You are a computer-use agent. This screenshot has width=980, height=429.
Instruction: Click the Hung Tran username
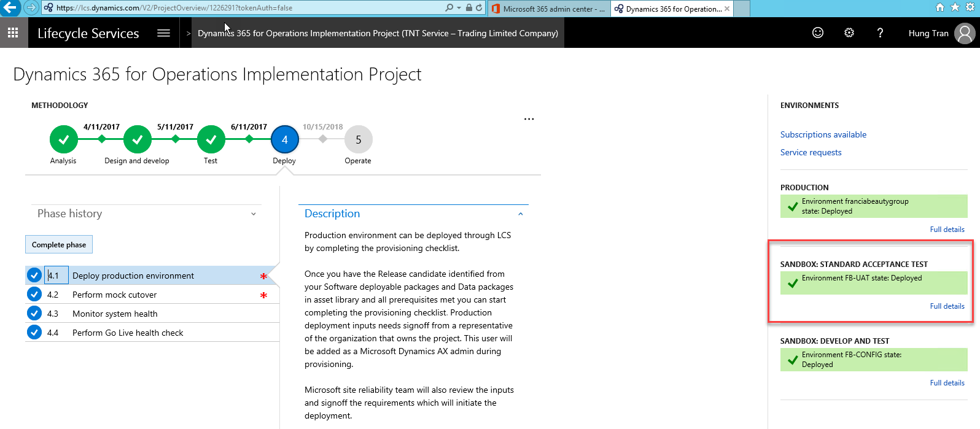pos(928,33)
